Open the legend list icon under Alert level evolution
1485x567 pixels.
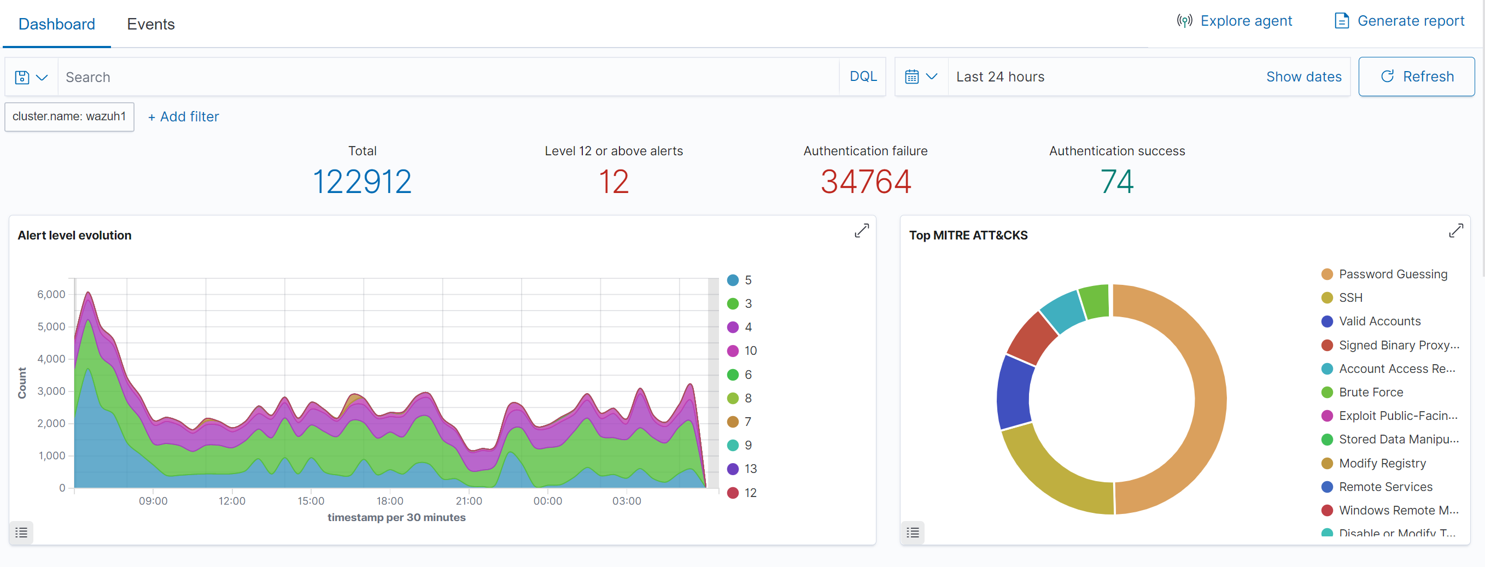pyautogui.click(x=21, y=533)
